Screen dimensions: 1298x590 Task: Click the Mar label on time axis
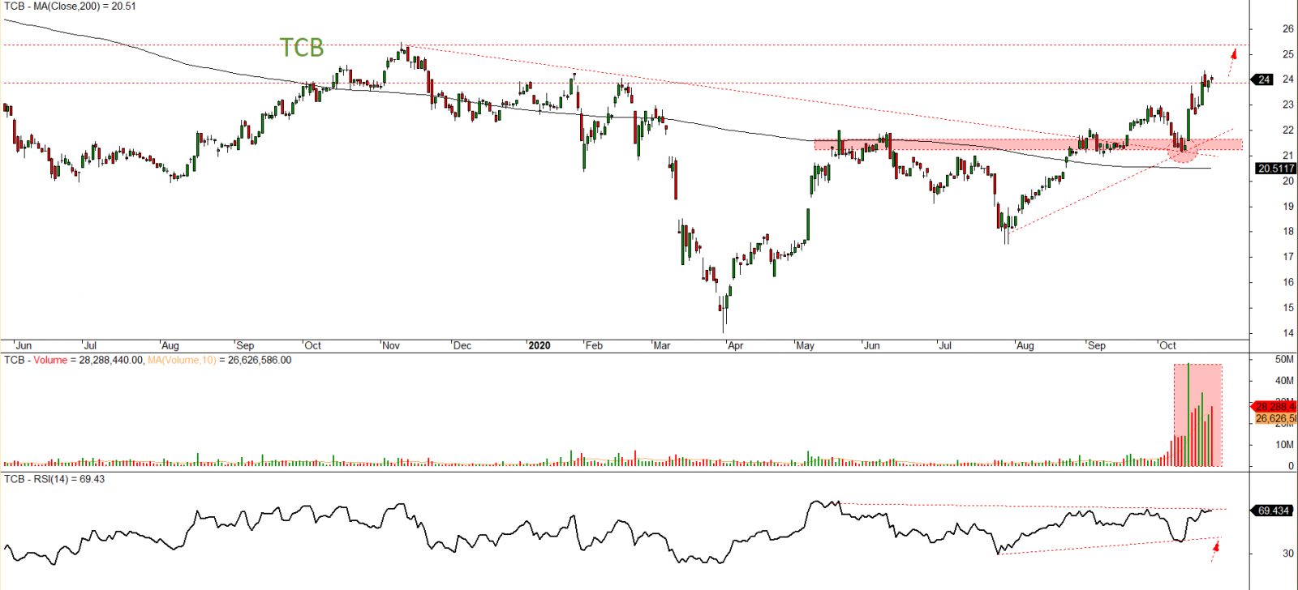662,345
